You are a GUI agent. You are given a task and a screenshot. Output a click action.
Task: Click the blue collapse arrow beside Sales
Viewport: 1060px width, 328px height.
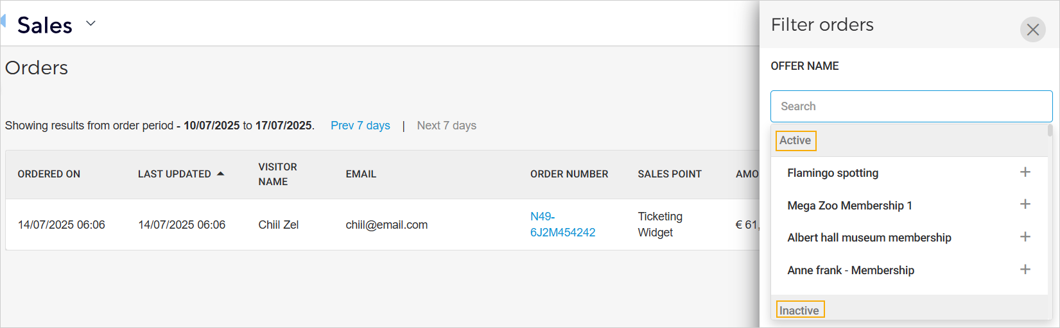tap(3, 21)
